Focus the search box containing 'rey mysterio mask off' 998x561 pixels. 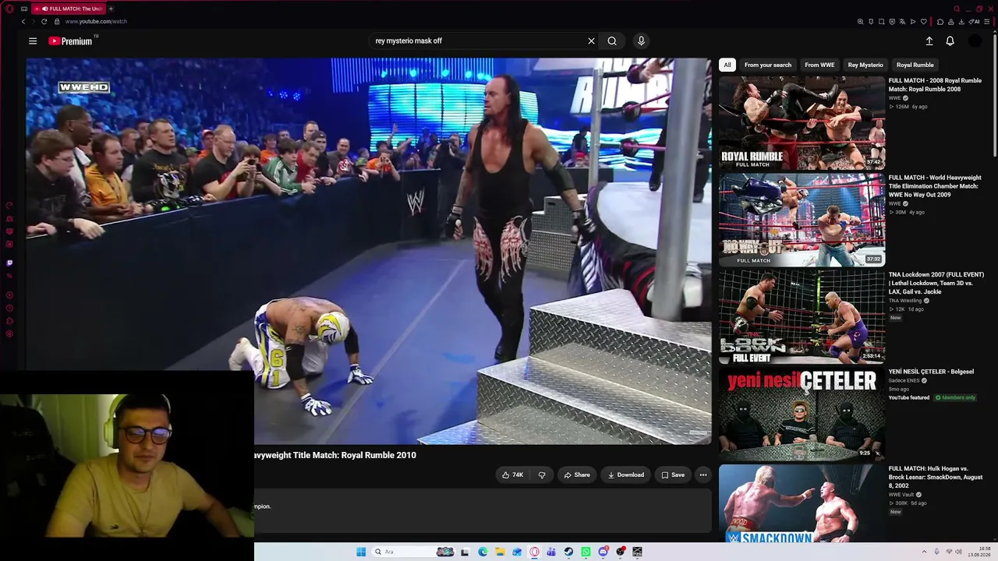point(477,41)
